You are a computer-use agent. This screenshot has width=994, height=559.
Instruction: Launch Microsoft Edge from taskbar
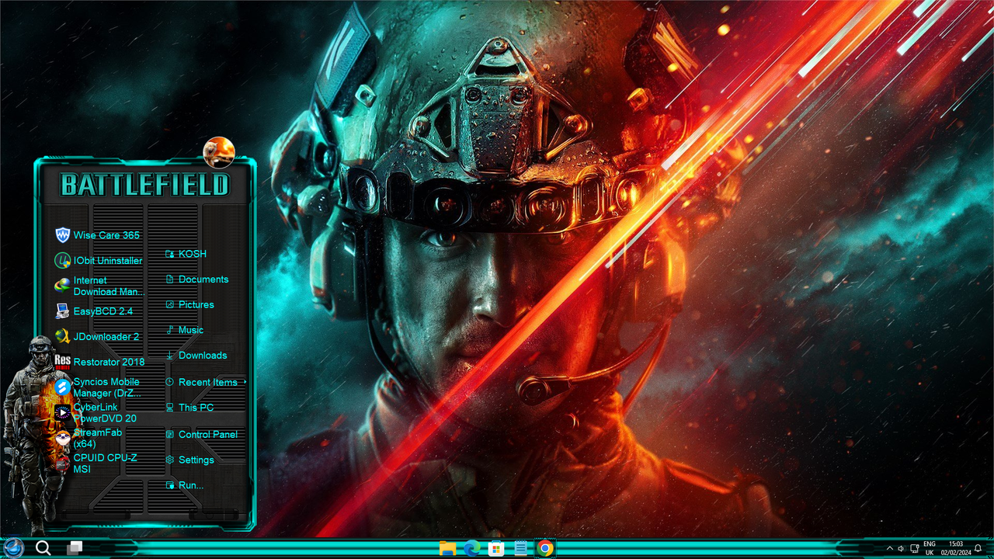[x=471, y=549]
